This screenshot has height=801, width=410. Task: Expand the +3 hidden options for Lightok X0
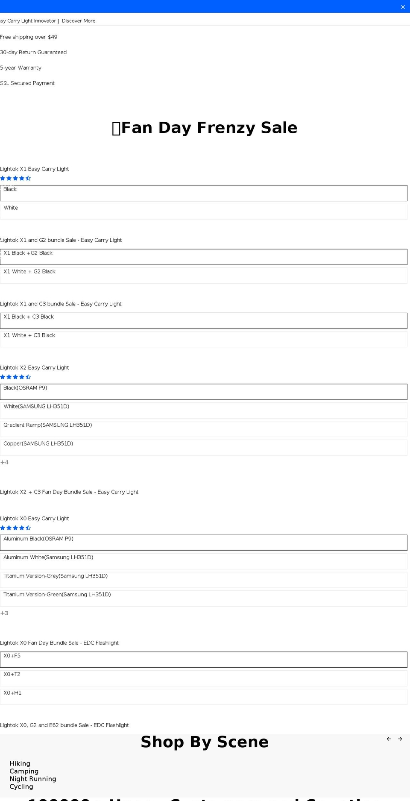point(5,613)
